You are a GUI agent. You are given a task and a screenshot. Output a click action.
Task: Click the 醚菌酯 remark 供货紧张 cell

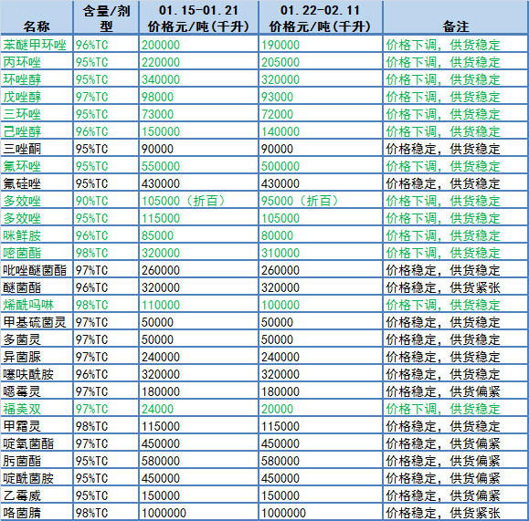455,287
